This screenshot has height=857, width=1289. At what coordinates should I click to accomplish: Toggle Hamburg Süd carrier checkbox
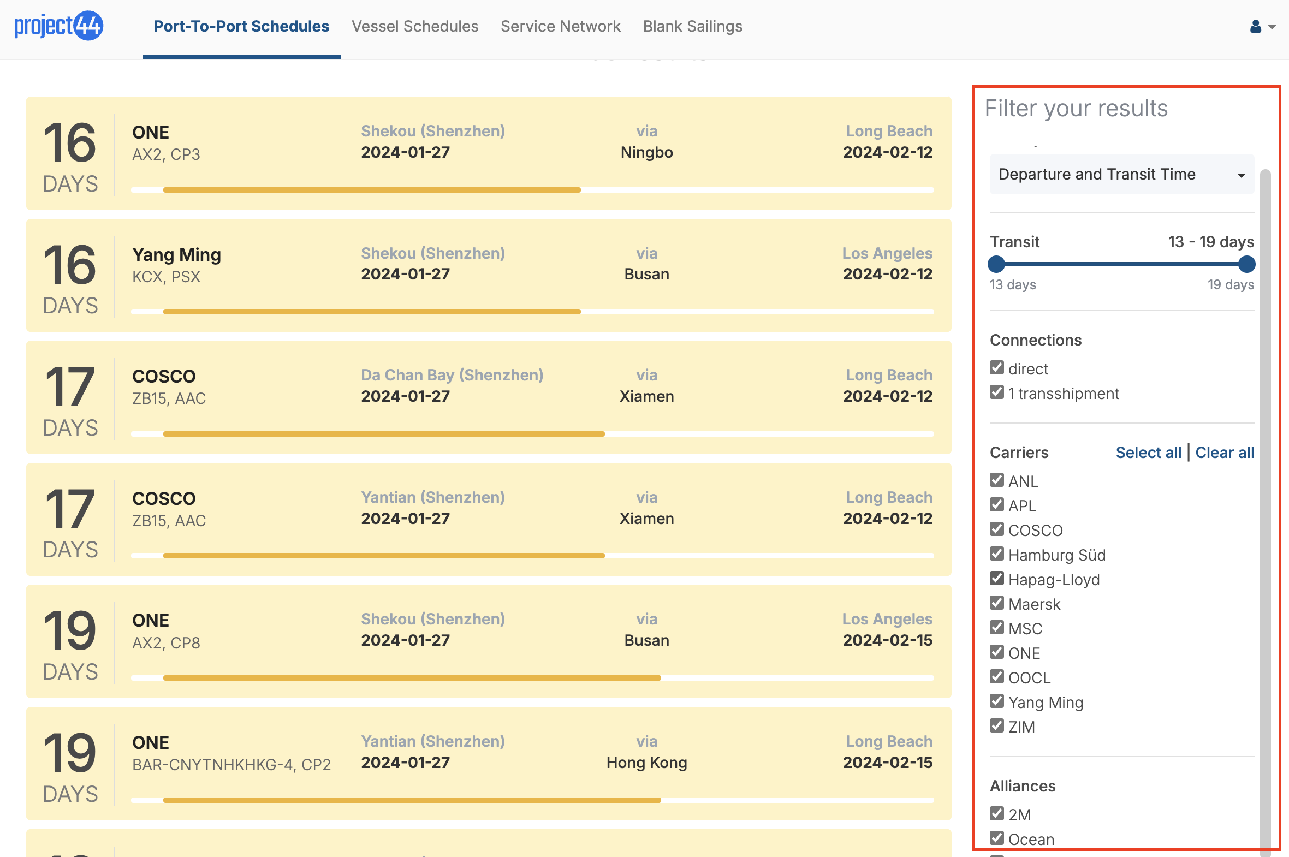click(996, 554)
